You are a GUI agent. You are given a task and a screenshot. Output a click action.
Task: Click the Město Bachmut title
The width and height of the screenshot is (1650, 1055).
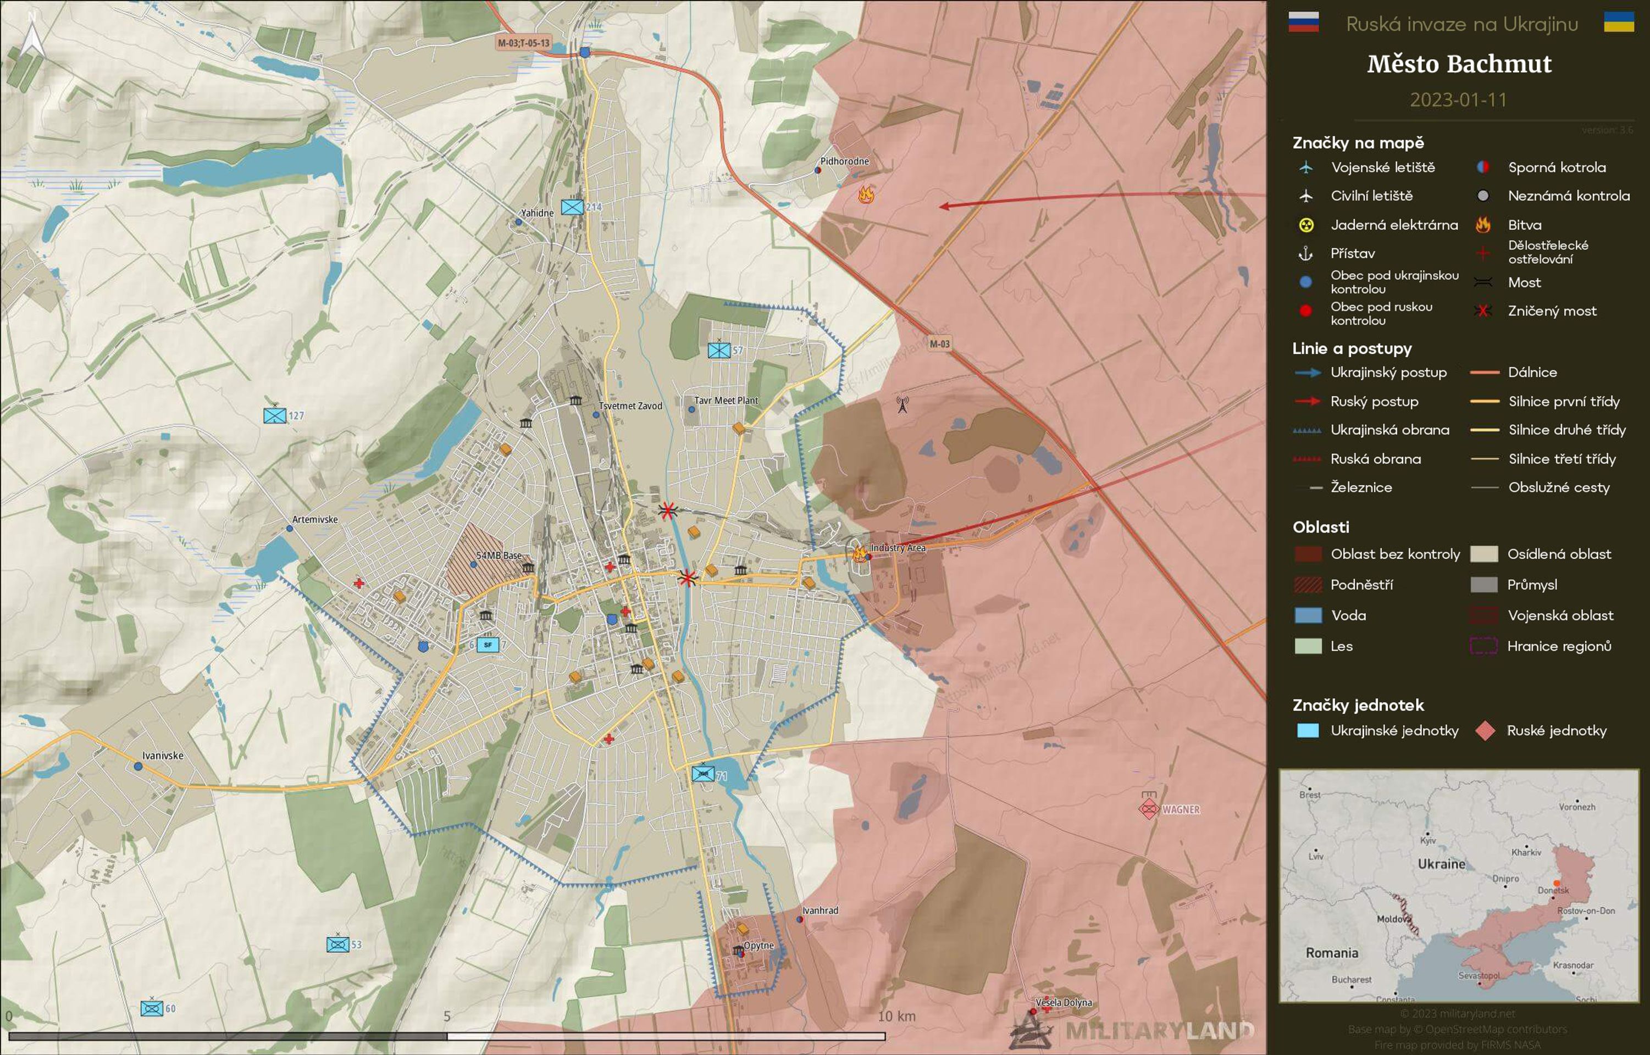pyautogui.click(x=1459, y=64)
